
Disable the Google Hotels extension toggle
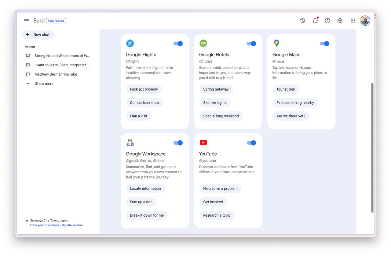[x=251, y=44]
